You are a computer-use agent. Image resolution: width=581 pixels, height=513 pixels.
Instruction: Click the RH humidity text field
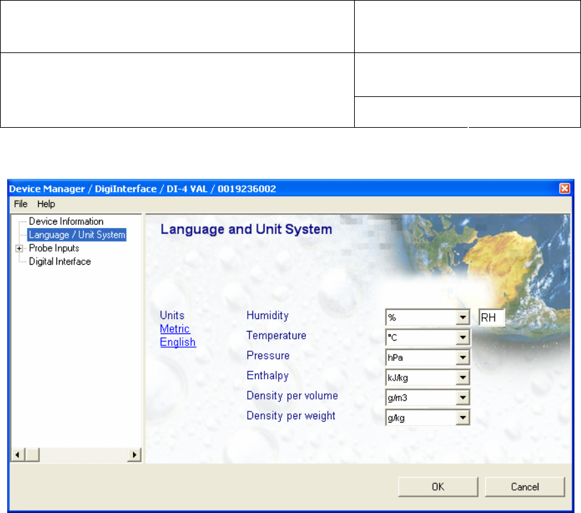(x=492, y=317)
